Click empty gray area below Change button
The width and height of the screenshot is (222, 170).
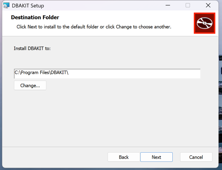99,119
